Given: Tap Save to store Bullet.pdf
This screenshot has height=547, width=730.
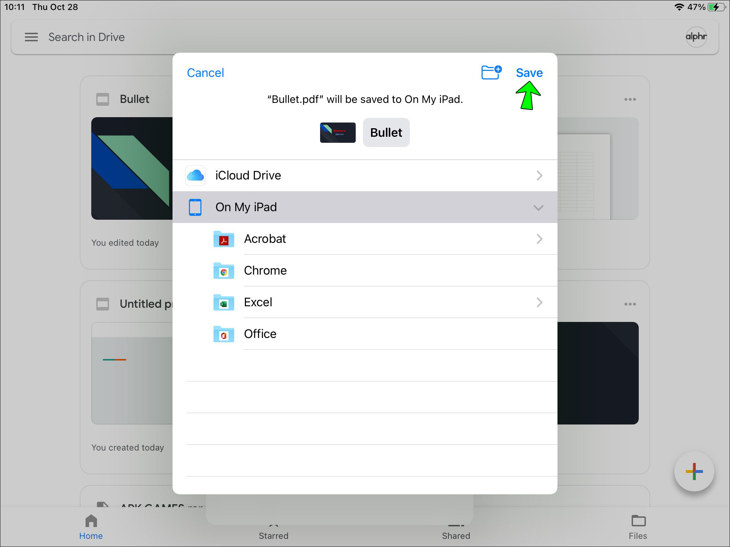Looking at the screenshot, I should pyautogui.click(x=529, y=73).
